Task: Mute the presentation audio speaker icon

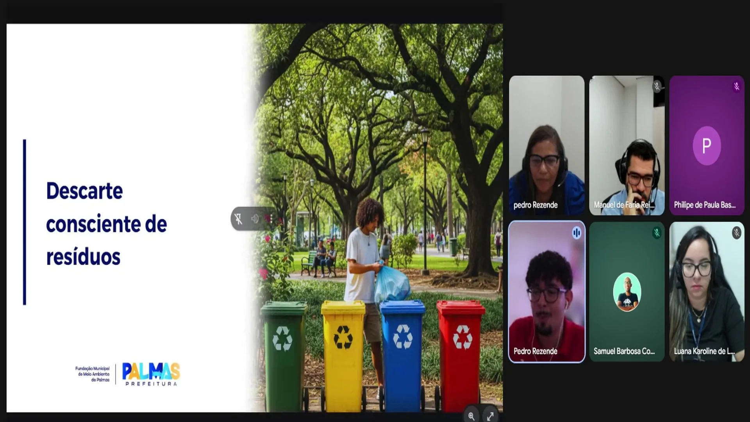Action: pos(255,219)
